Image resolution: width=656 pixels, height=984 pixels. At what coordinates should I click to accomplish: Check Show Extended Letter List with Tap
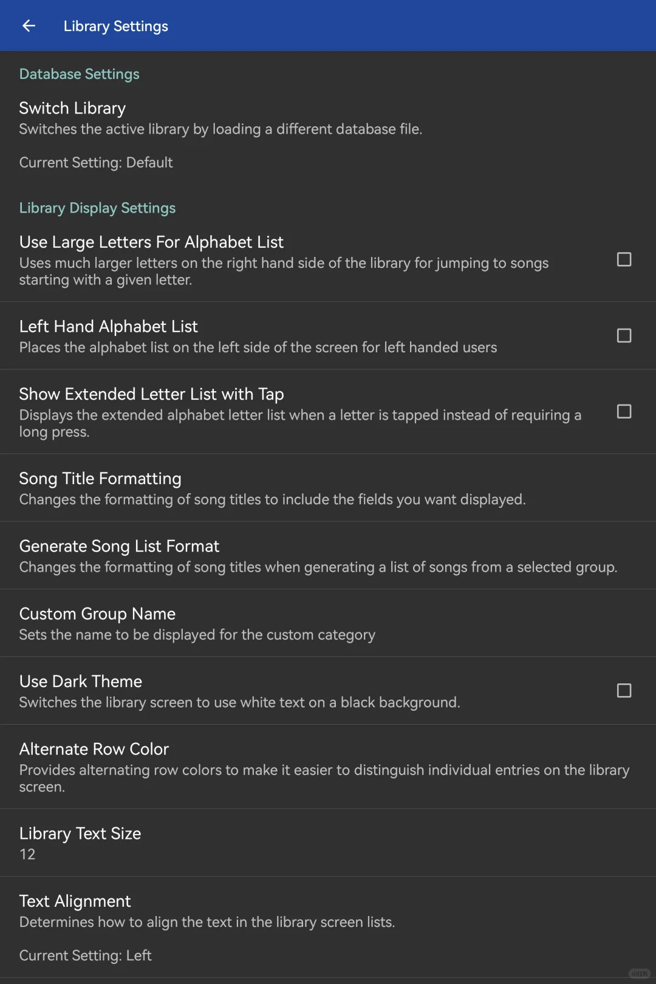[624, 411]
